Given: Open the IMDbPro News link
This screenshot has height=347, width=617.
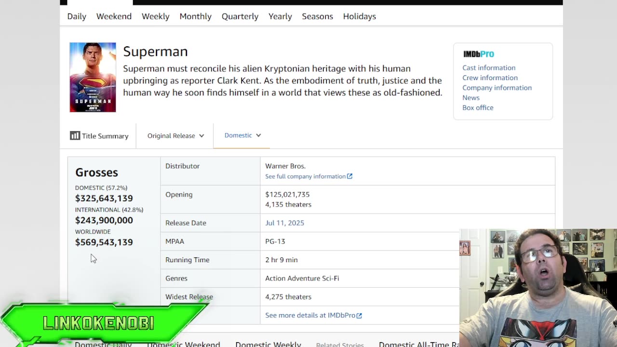Looking at the screenshot, I should [471, 98].
